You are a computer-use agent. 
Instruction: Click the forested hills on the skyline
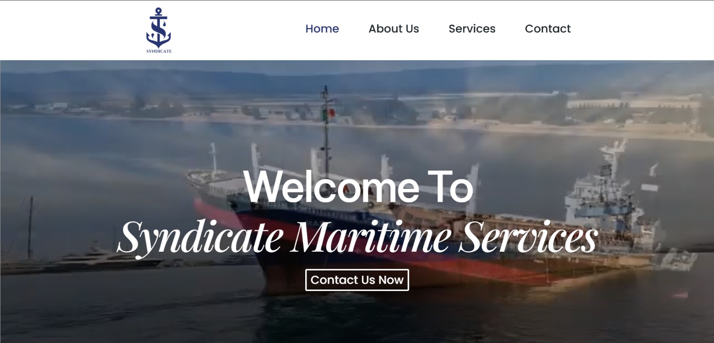click(x=357, y=80)
